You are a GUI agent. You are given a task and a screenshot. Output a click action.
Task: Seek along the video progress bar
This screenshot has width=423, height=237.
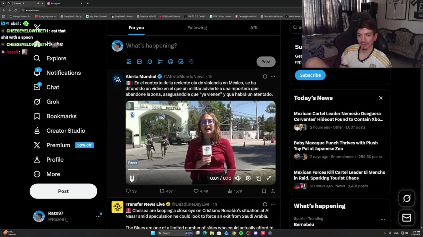pyautogui.click(x=200, y=170)
